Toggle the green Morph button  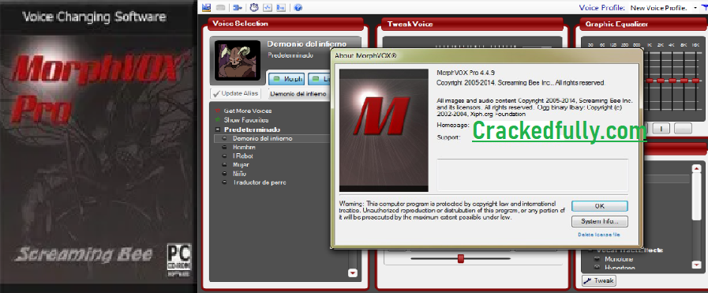click(287, 79)
